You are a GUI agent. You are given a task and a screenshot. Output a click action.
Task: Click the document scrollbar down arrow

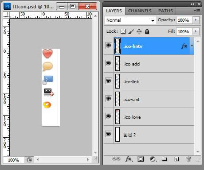pos(95,152)
